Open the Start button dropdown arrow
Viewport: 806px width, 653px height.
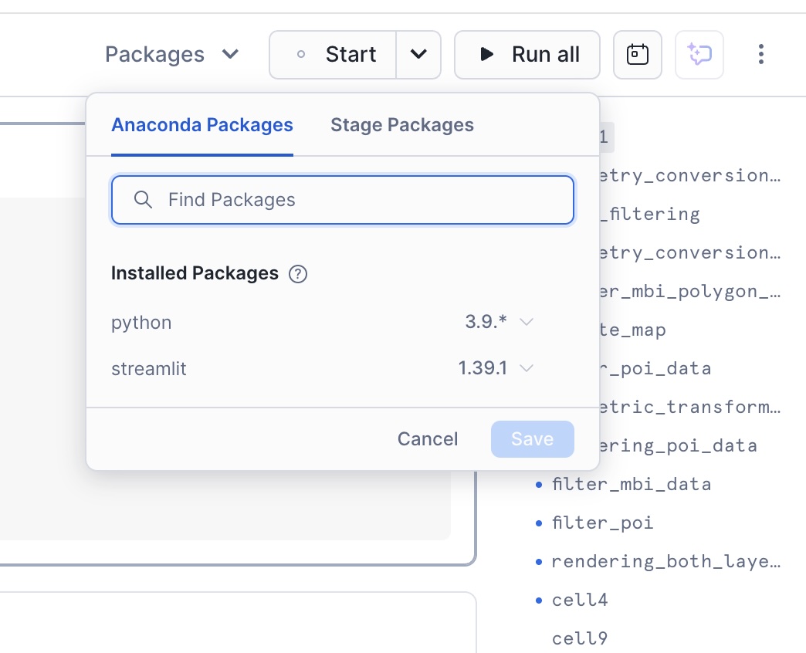418,55
